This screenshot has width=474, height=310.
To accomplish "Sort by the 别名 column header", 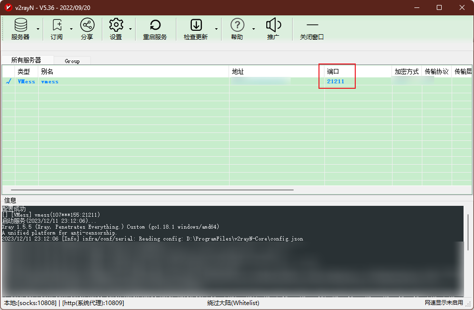I will click(x=133, y=71).
